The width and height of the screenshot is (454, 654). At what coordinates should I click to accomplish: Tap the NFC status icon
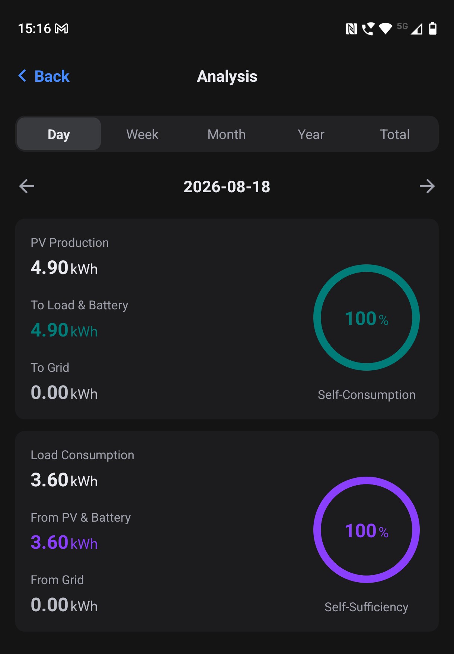(x=351, y=29)
